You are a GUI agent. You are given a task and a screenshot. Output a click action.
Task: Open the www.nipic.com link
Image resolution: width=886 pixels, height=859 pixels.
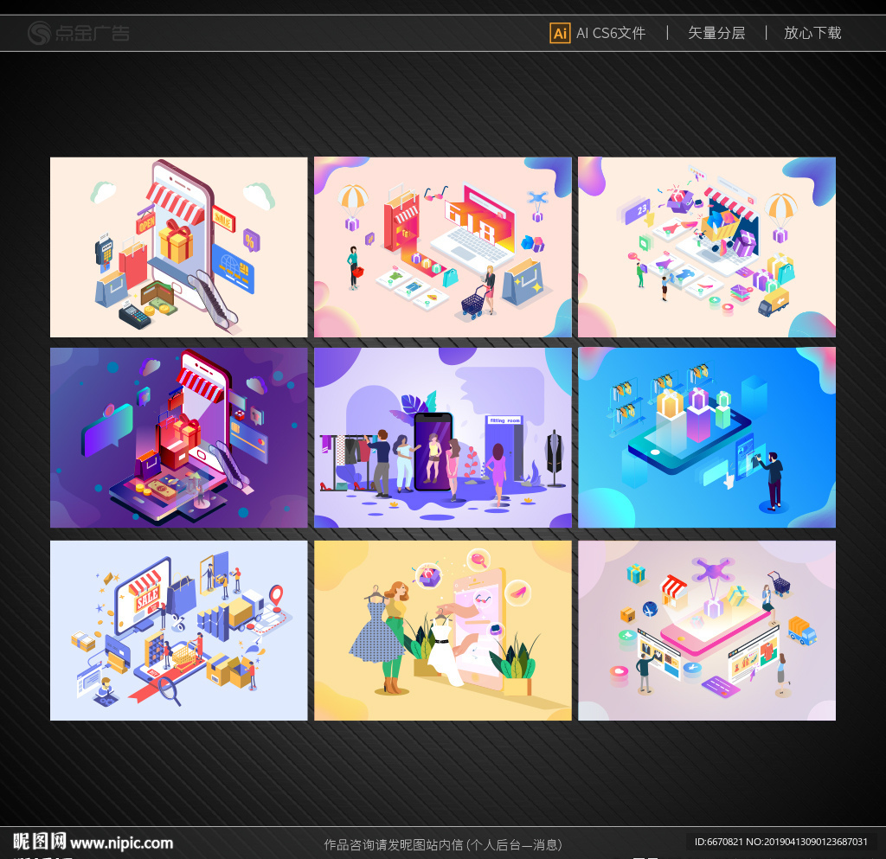pyautogui.click(x=121, y=843)
